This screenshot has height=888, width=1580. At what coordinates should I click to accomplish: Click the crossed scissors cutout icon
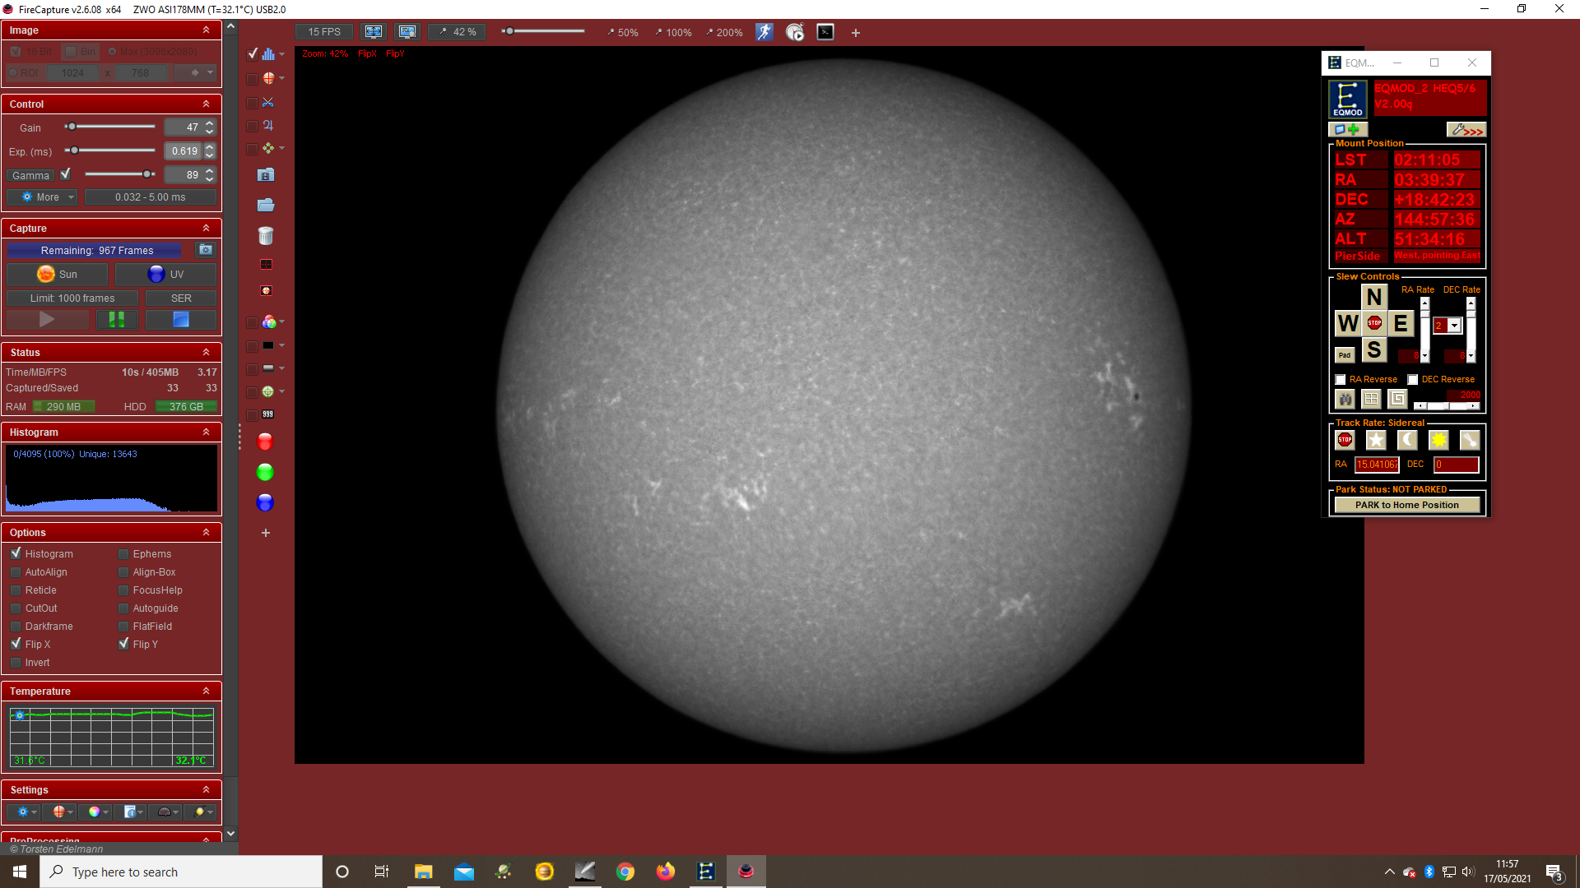point(268,103)
